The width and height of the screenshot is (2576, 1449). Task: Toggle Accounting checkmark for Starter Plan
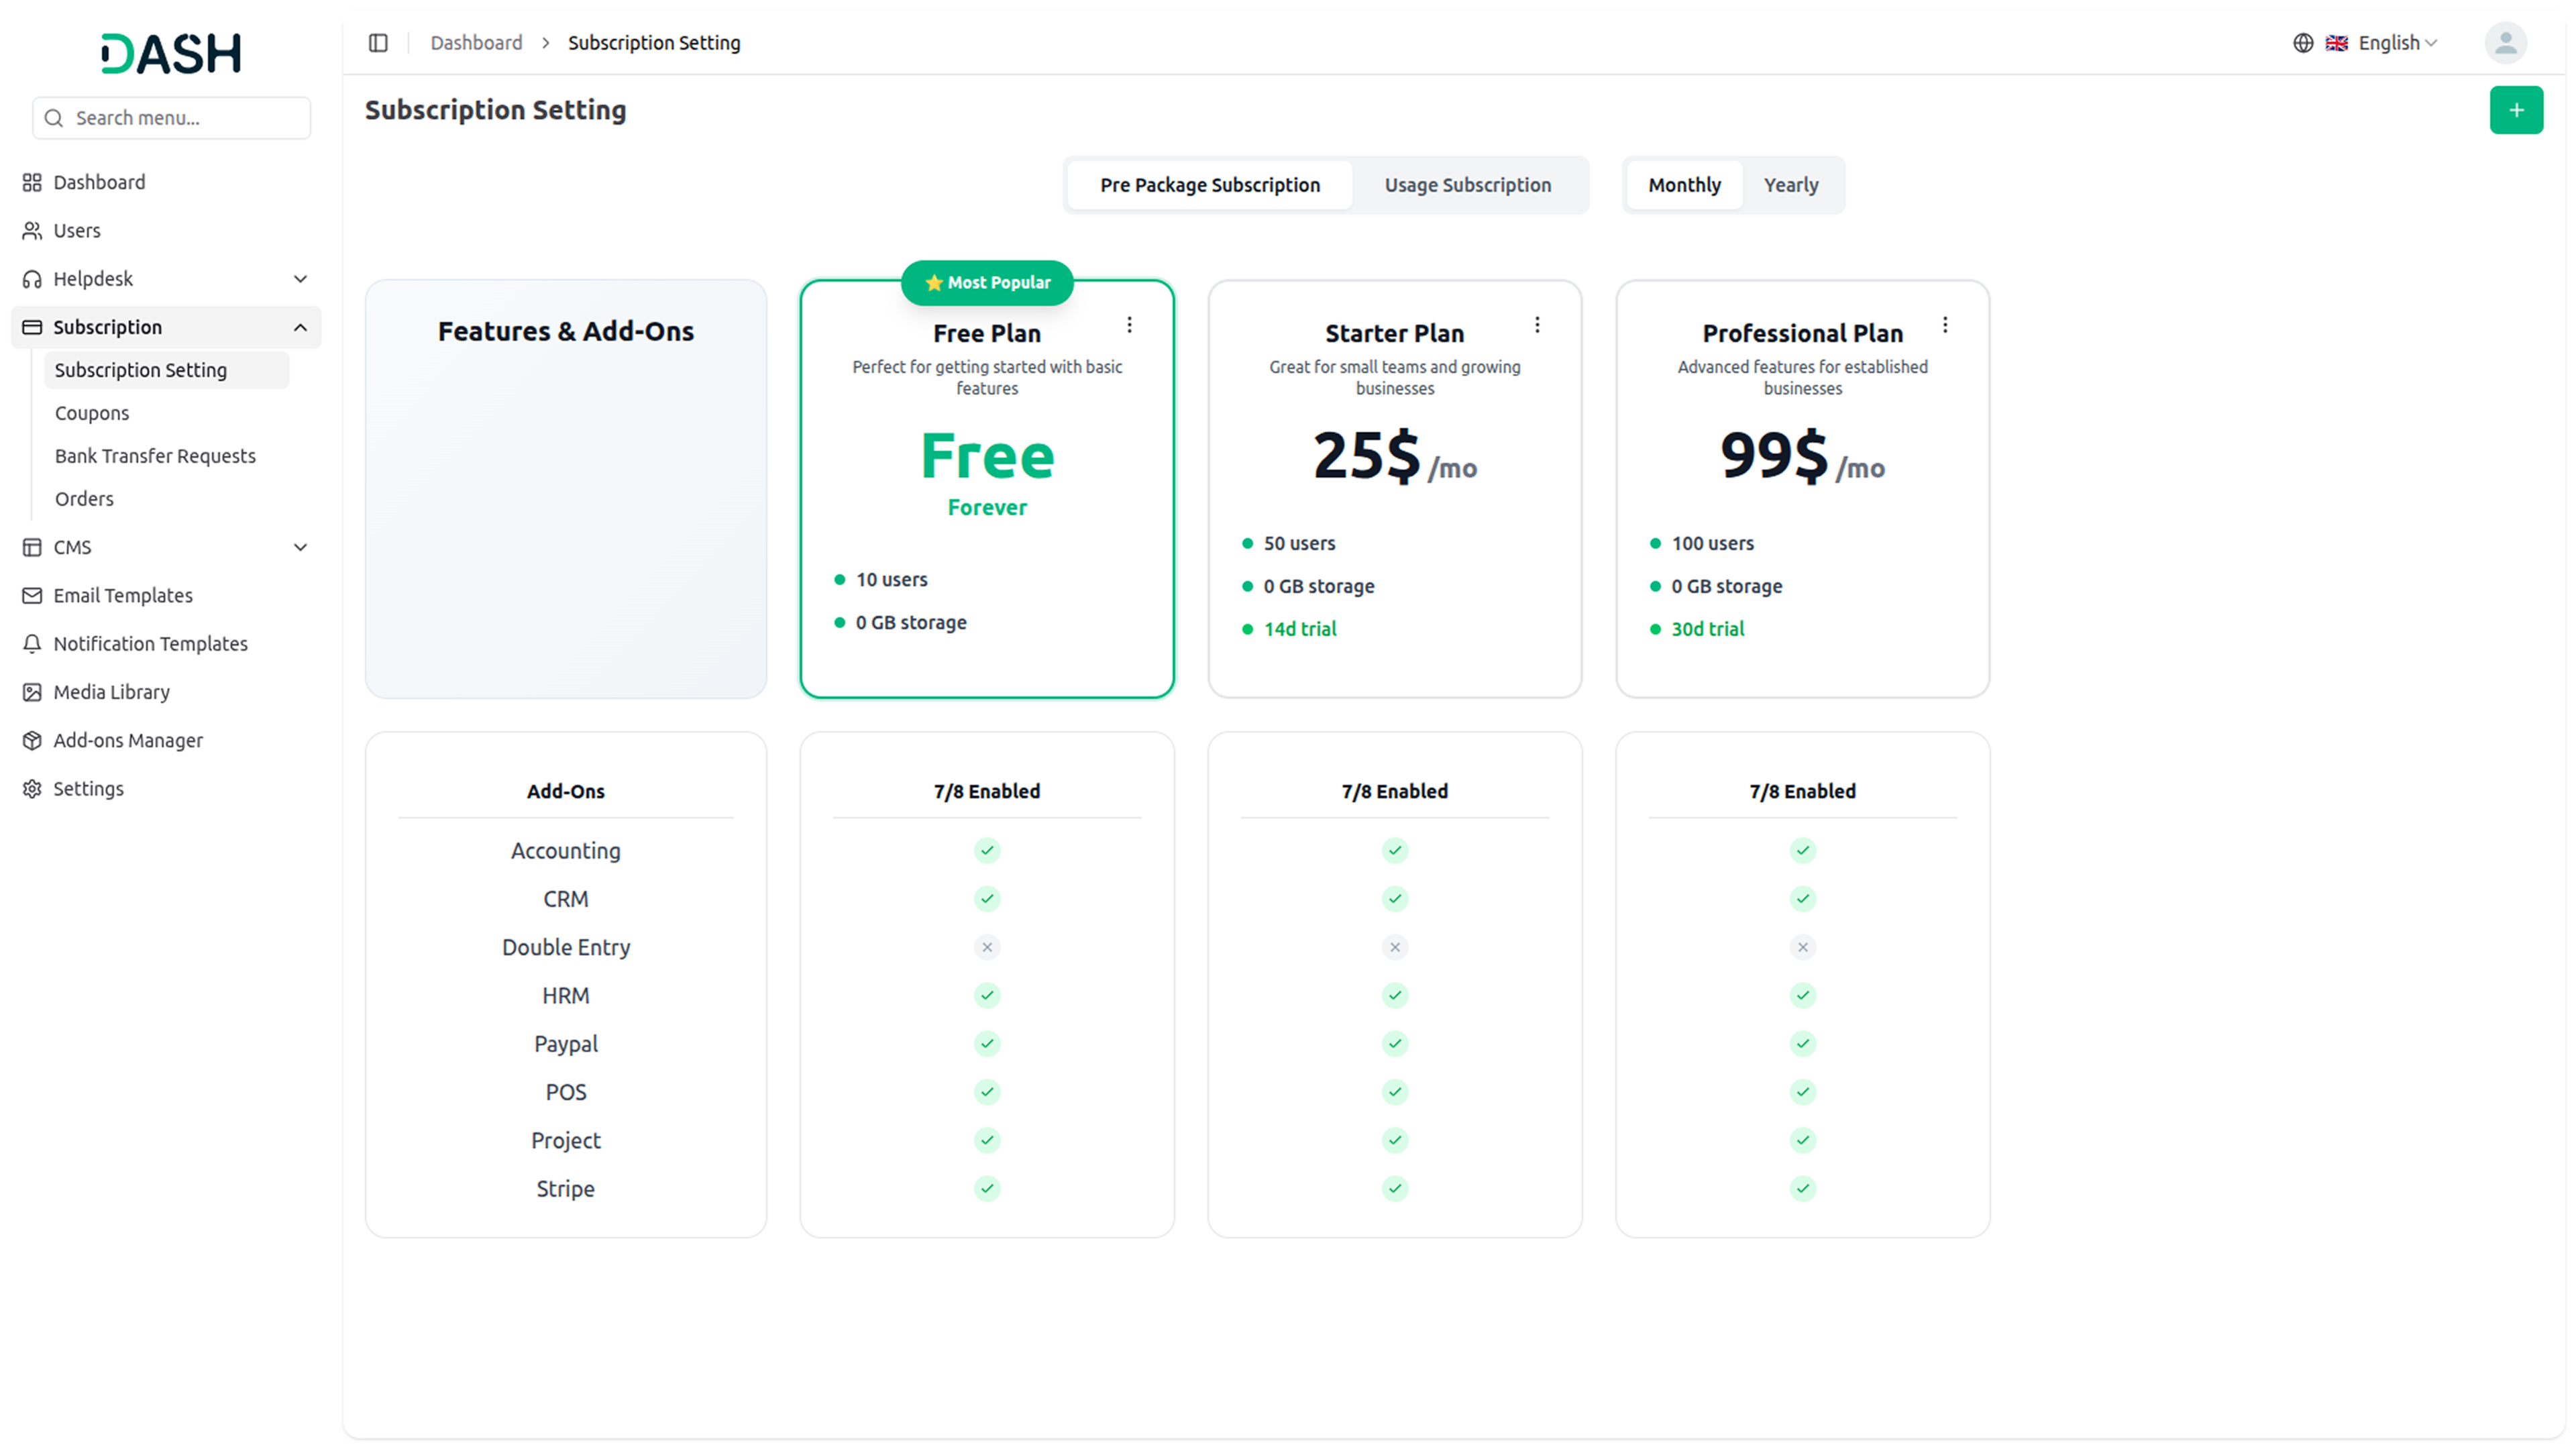point(1394,851)
